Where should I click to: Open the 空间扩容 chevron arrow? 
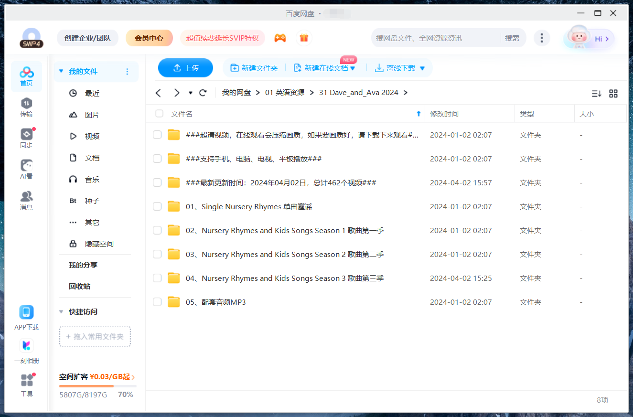pos(133,377)
